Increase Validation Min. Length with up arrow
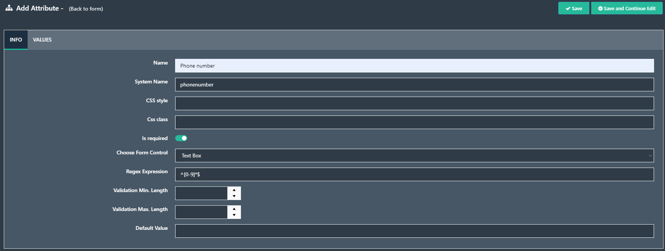This screenshot has height=251, width=665. (x=234, y=190)
